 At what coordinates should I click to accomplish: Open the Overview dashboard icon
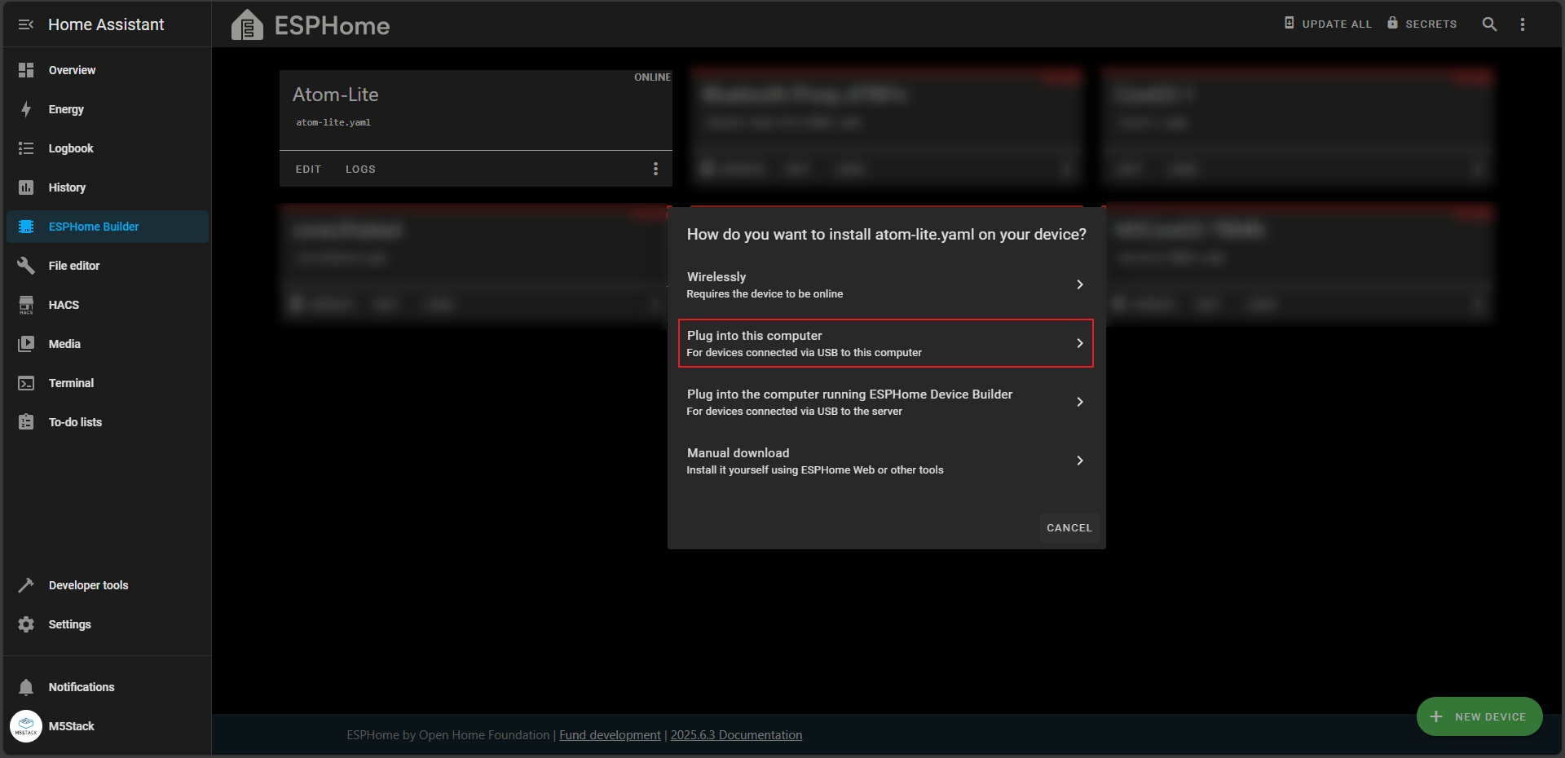click(x=26, y=70)
